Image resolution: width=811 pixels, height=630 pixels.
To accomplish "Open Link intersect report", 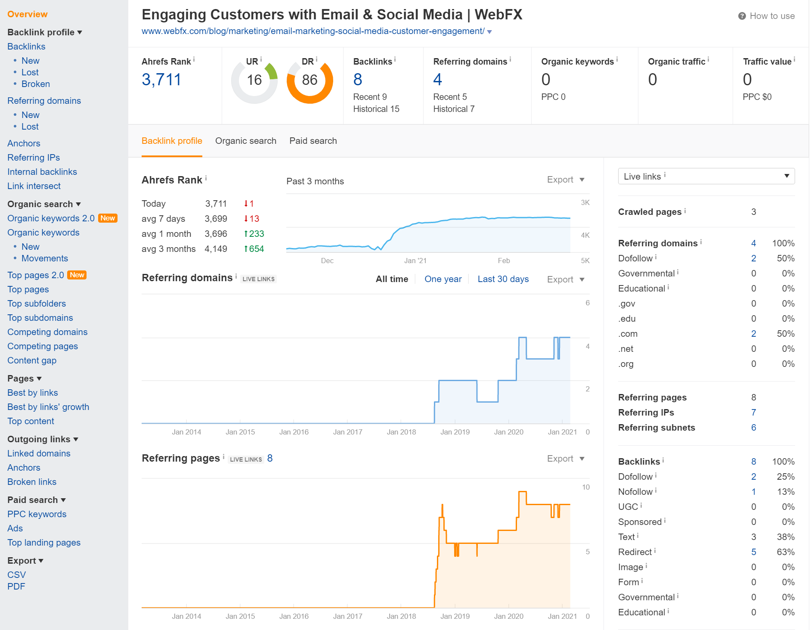I will [x=34, y=186].
